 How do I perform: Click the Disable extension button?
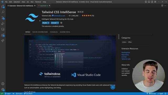[45, 23]
